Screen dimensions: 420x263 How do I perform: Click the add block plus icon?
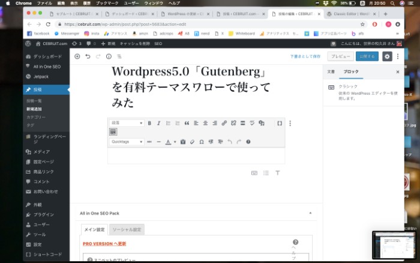pyautogui.click(x=77, y=56)
